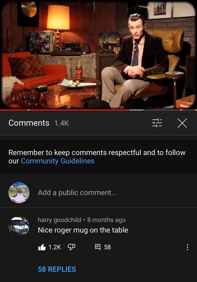Jump to the yellow ad marker near the start of the progress bar
The width and height of the screenshot is (197, 282).
point(29,110)
